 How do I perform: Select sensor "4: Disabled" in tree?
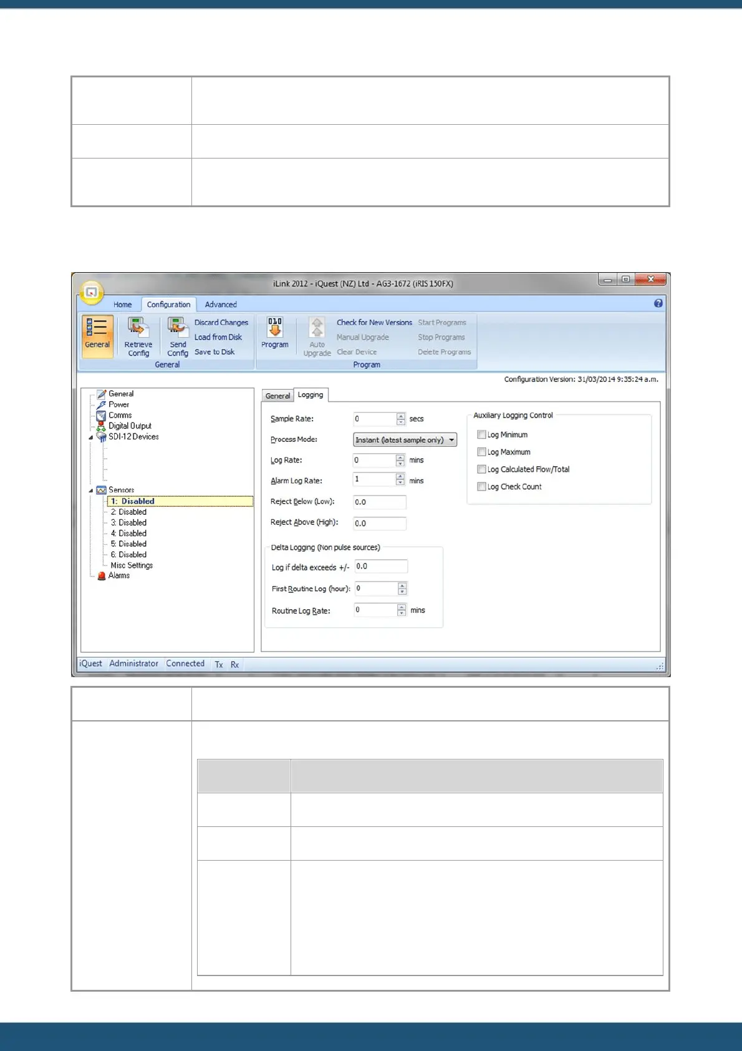coord(128,533)
